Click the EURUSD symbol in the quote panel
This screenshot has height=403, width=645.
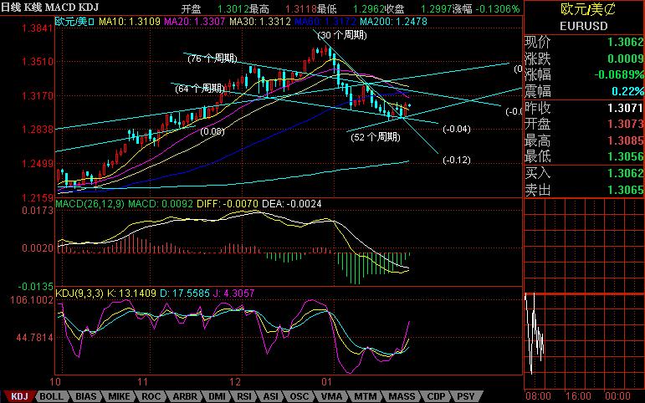tap(584, 26)
